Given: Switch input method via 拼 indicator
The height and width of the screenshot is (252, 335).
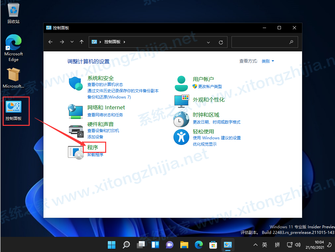Looking at the screenshot, I should point(277,245).
